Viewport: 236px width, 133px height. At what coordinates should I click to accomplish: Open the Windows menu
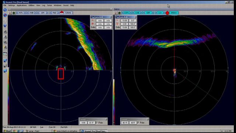click(58, 5)
